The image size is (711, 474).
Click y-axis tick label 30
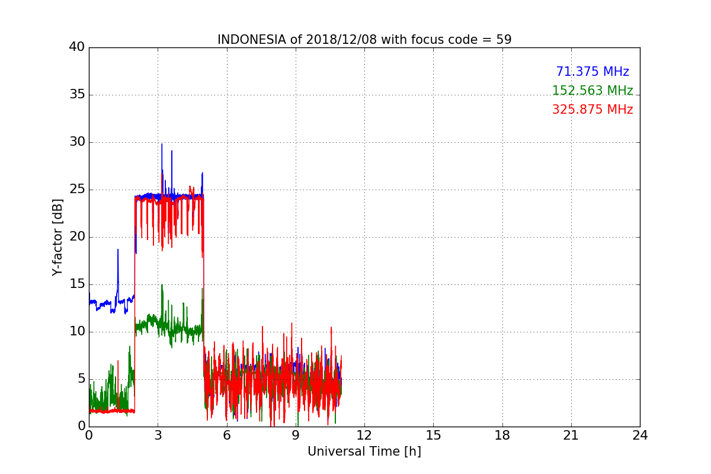pyautogui.click(x=76, y=142)
